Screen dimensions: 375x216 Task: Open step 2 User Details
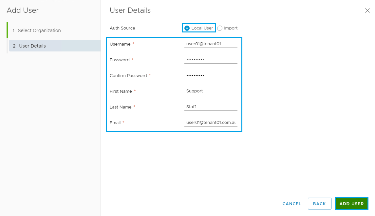coord(32,46)
